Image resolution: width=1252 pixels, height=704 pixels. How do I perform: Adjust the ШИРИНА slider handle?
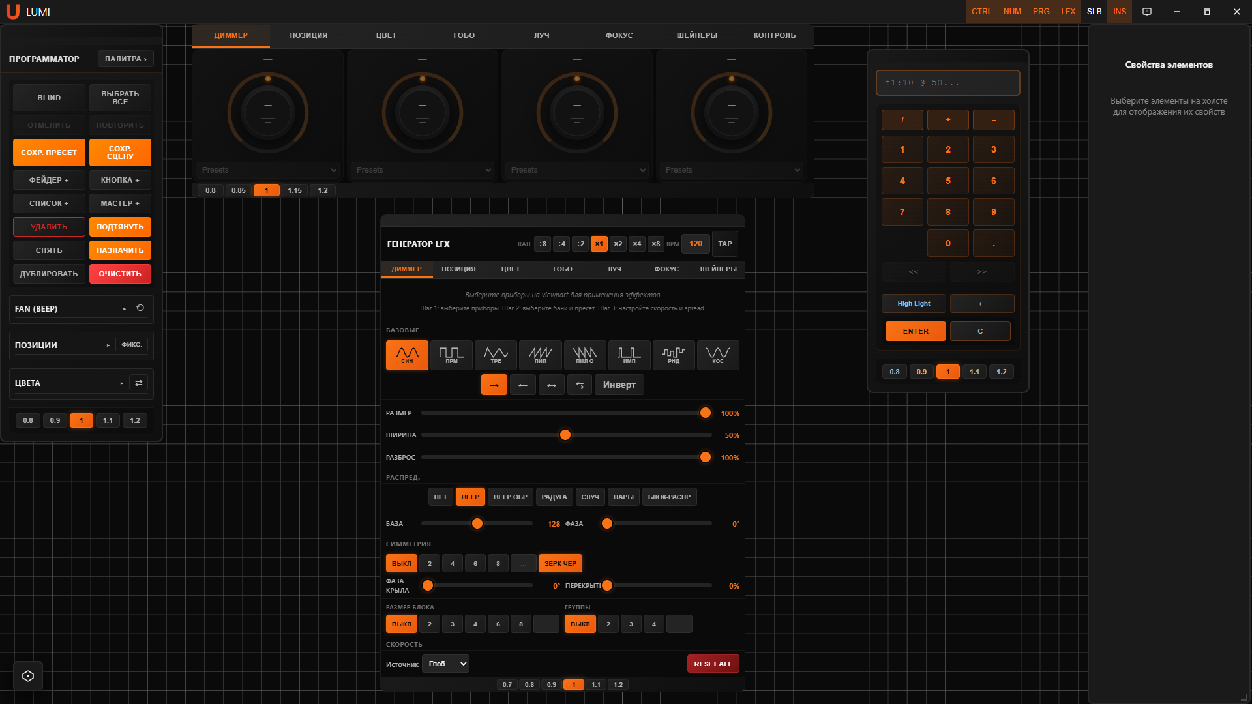click(565, 435)
